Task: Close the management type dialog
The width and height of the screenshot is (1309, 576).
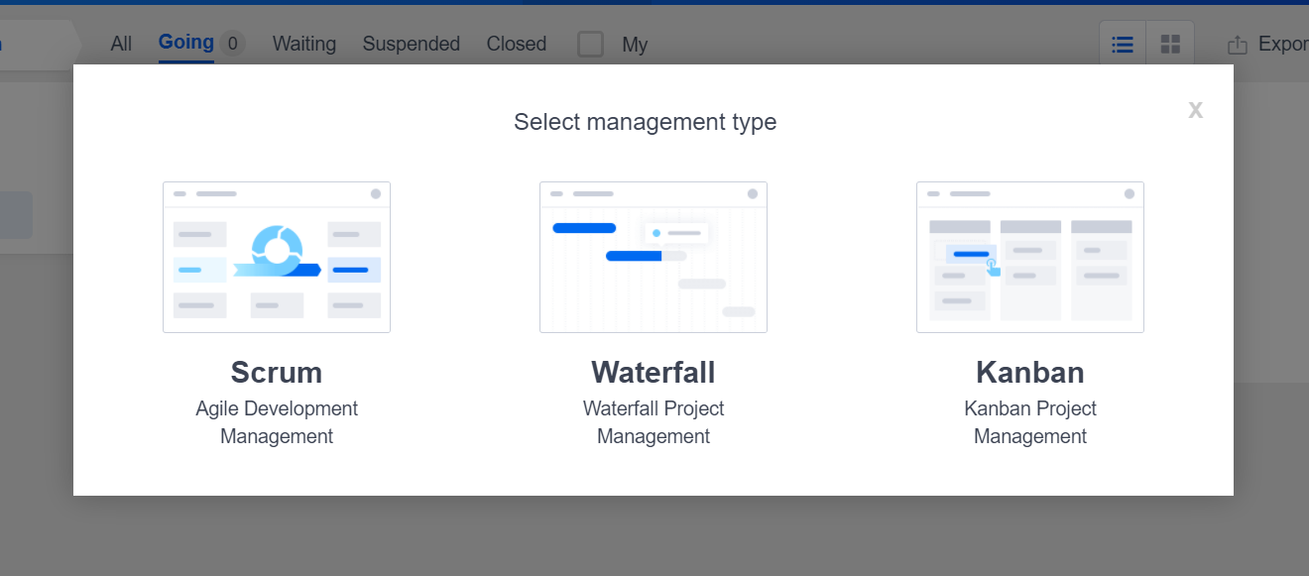Action: 1195,109
